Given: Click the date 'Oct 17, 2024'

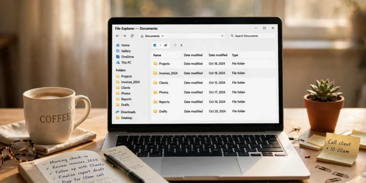Looking at the screenshot, I should pyautogui.click(x=217, y=92).
